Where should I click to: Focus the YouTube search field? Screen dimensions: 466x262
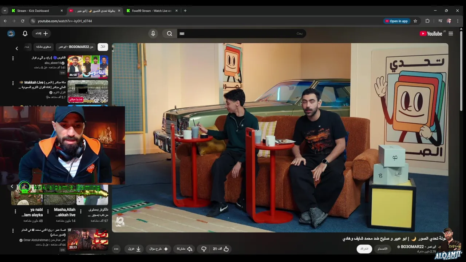(x=241, y=33)
